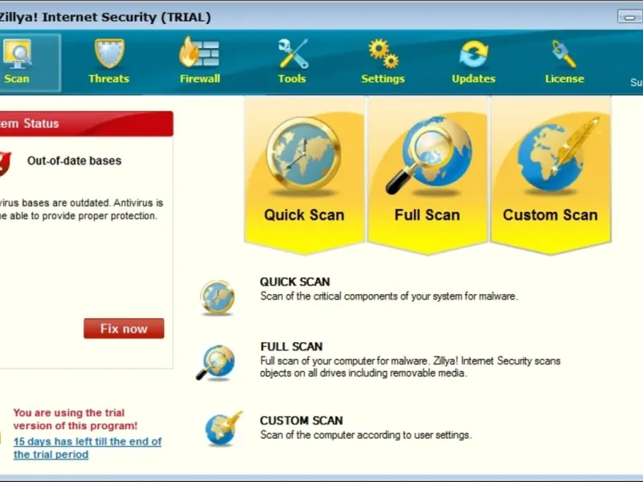Open the License padlock-and-key icon
Image resolution: width=643 pixels, height=482 pixels.
pyautogui.click(x=564, y=54)
